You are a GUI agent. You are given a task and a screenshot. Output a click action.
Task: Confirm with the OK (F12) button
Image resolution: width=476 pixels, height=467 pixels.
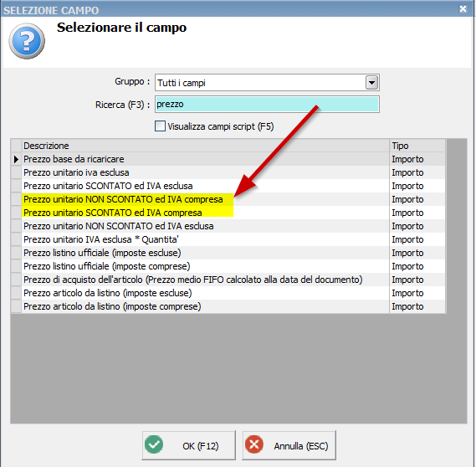[x=188, y=445]
